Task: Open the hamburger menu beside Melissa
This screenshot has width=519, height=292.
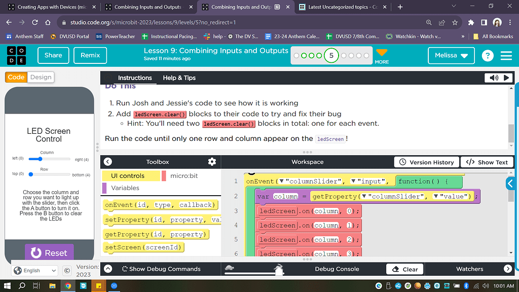Action: pos(506,56)
